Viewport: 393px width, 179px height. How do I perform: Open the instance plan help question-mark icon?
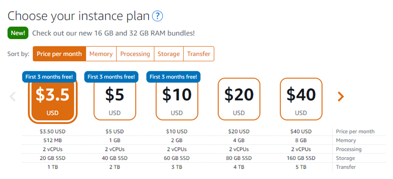click(x=157, y=16)
